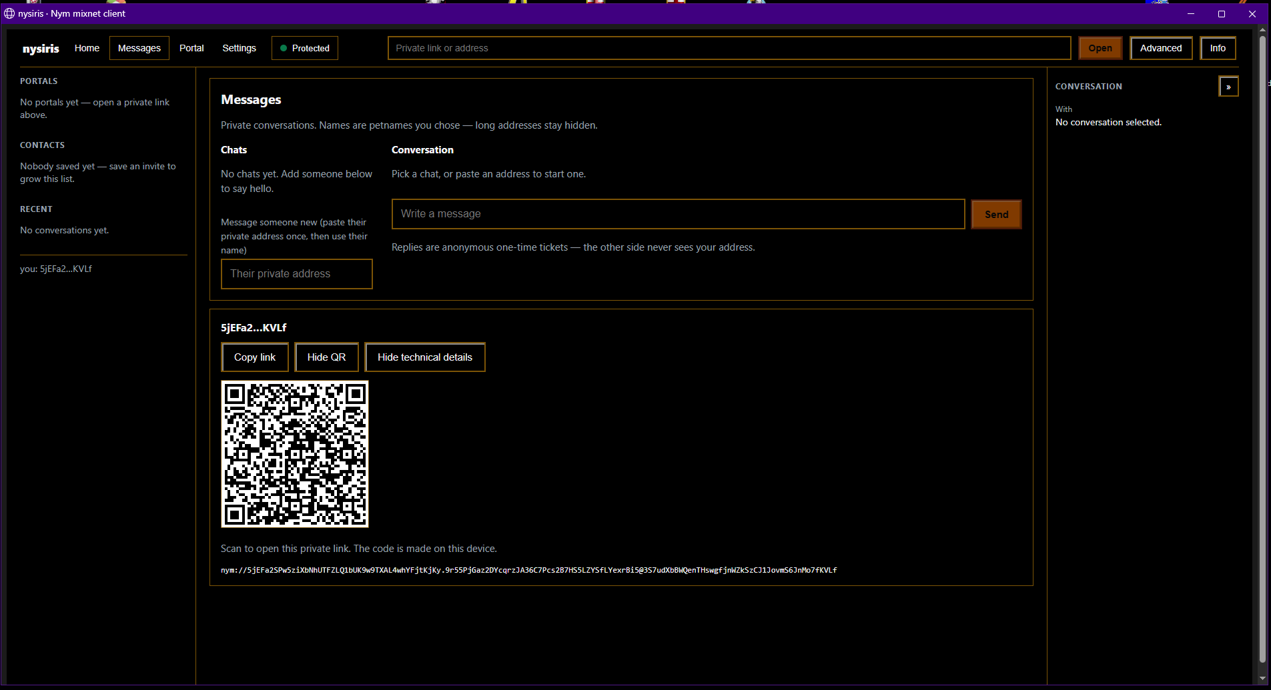The image size is (1271, 690).
Task: Open the Advanced options
Action: (x=1161, y=48)
